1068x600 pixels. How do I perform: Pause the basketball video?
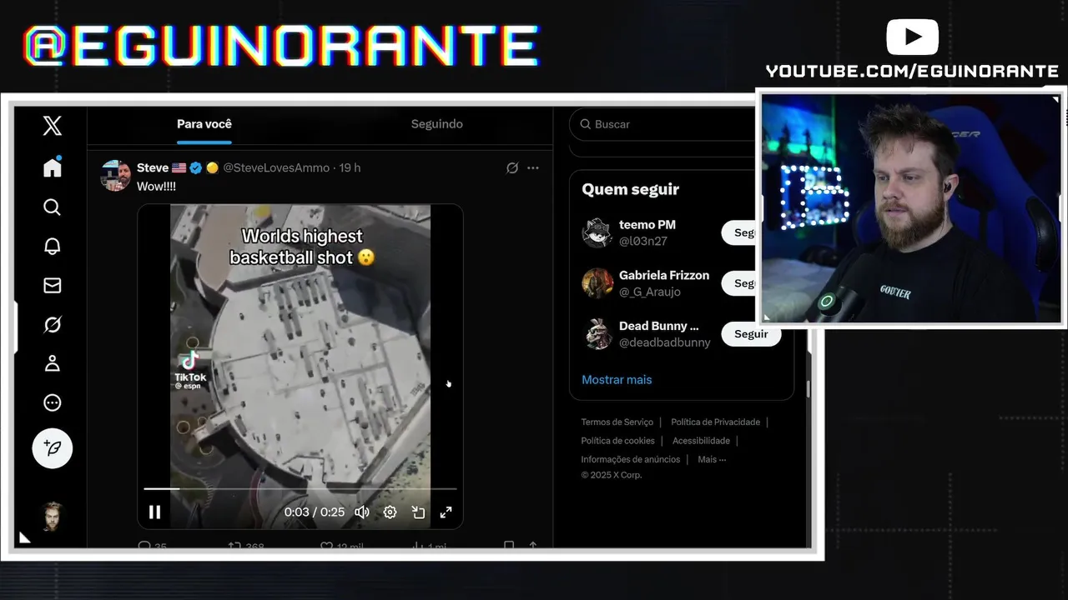(154, 512)
